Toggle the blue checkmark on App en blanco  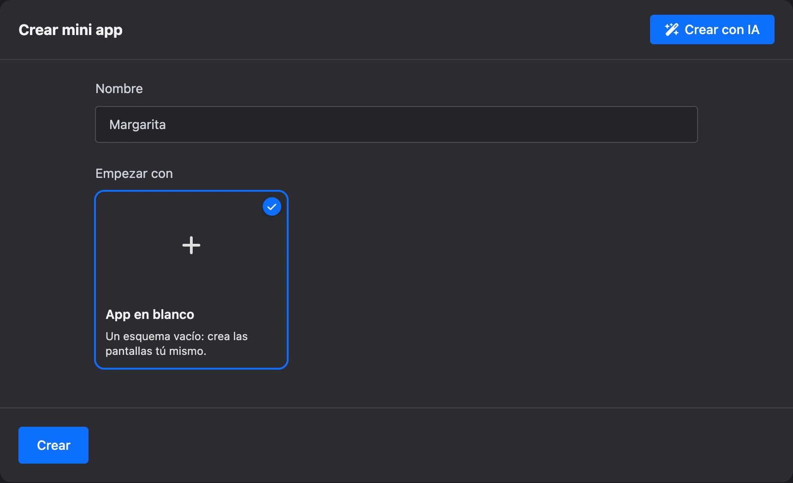(272, 206)
